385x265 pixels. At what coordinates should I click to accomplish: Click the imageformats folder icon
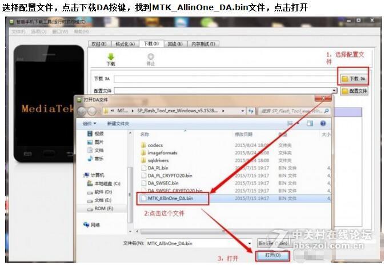pos(143,153)
